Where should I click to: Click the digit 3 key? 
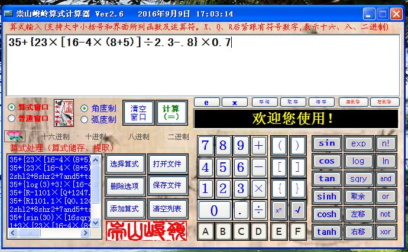click(x=241, y=188)
